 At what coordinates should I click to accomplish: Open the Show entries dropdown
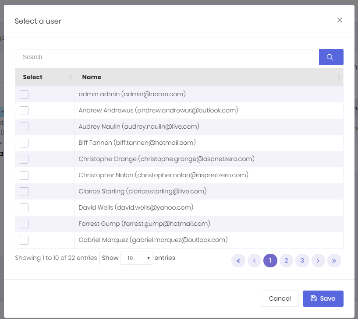pyautogui.click(x=136, y=258)
